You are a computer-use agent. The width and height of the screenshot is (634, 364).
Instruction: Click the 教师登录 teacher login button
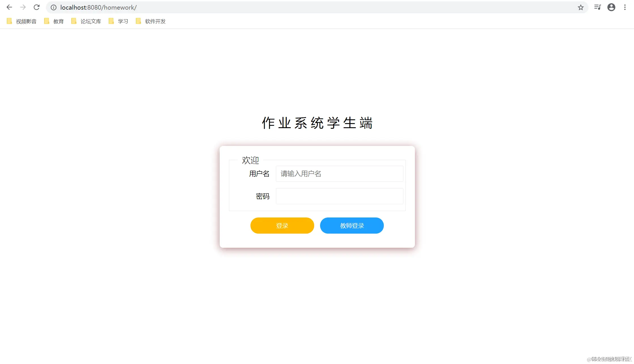[352, 225]
